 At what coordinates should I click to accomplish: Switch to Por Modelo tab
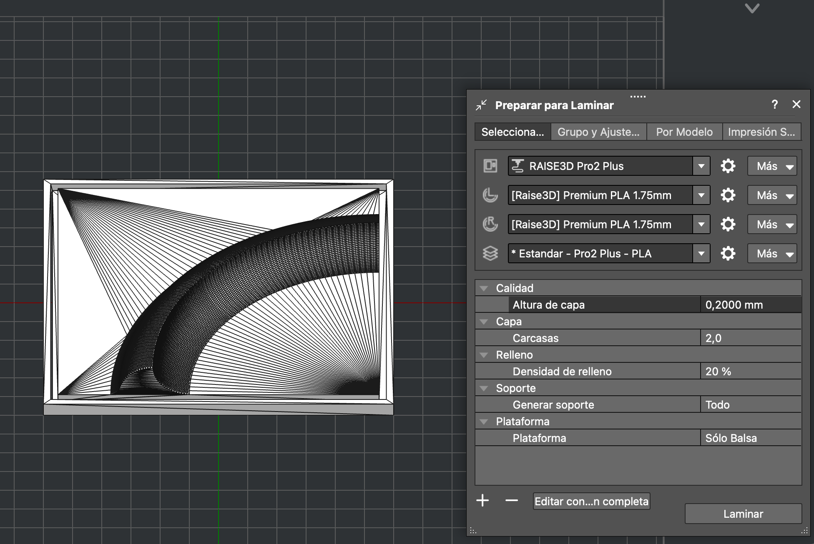click(x=684, y=132)
